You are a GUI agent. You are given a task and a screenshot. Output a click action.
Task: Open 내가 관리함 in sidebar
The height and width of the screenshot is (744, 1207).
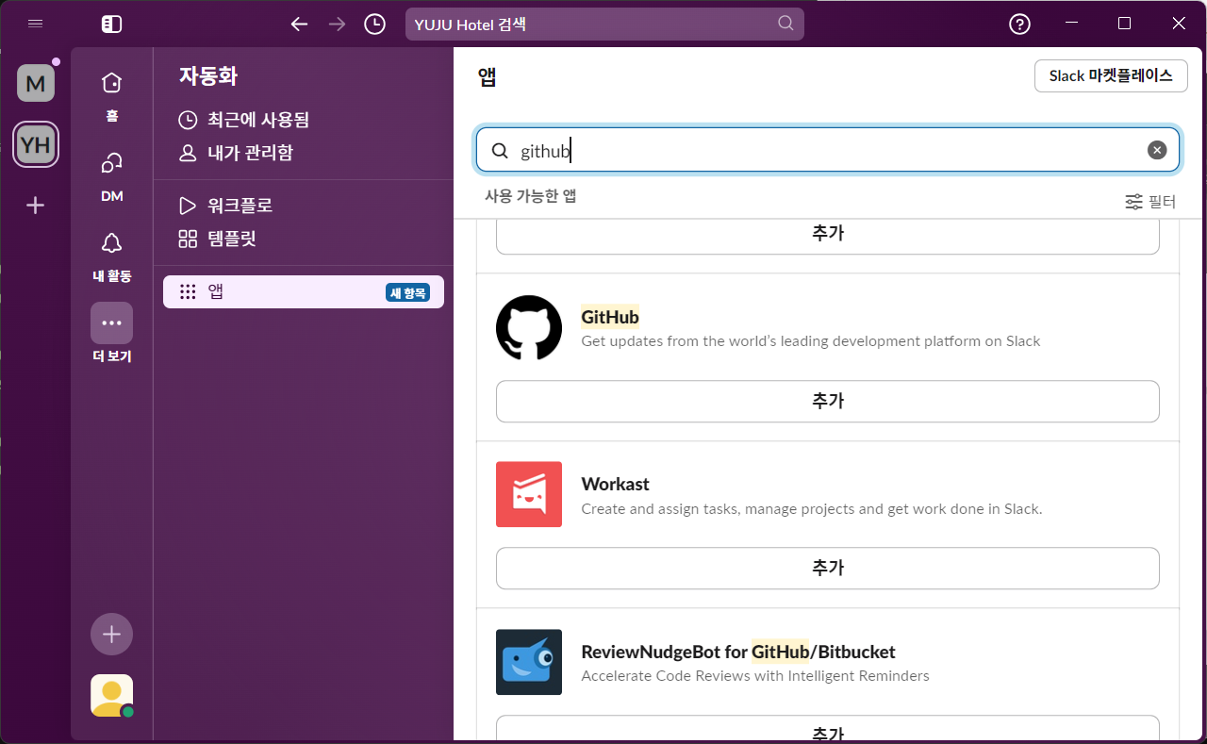point(236,153)
